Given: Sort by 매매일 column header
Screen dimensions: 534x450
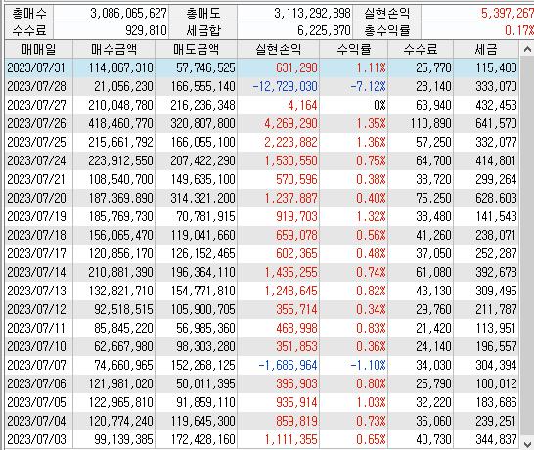Looking at the screenshot, I should (39, 50).
